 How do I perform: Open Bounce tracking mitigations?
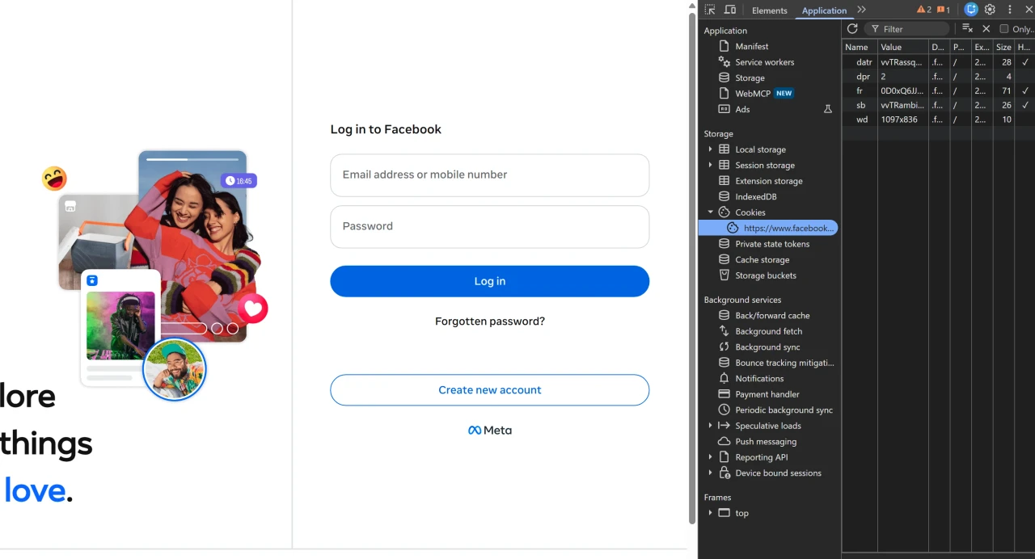pyautogui.click(x=784, y=363)
